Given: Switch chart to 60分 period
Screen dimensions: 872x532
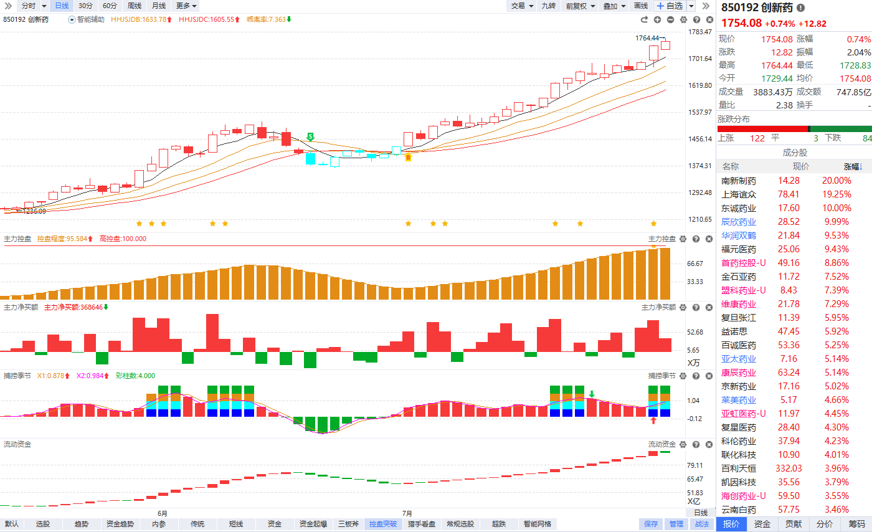Looking at the screenshot, I should coord(110,6).
